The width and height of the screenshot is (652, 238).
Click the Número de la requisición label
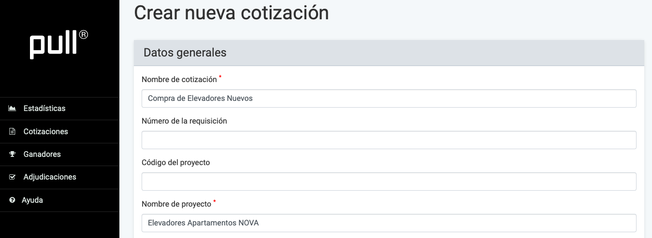(184, 121)
